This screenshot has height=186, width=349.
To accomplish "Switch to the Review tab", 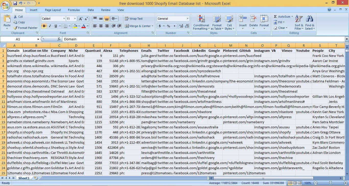I will (106, 10).
